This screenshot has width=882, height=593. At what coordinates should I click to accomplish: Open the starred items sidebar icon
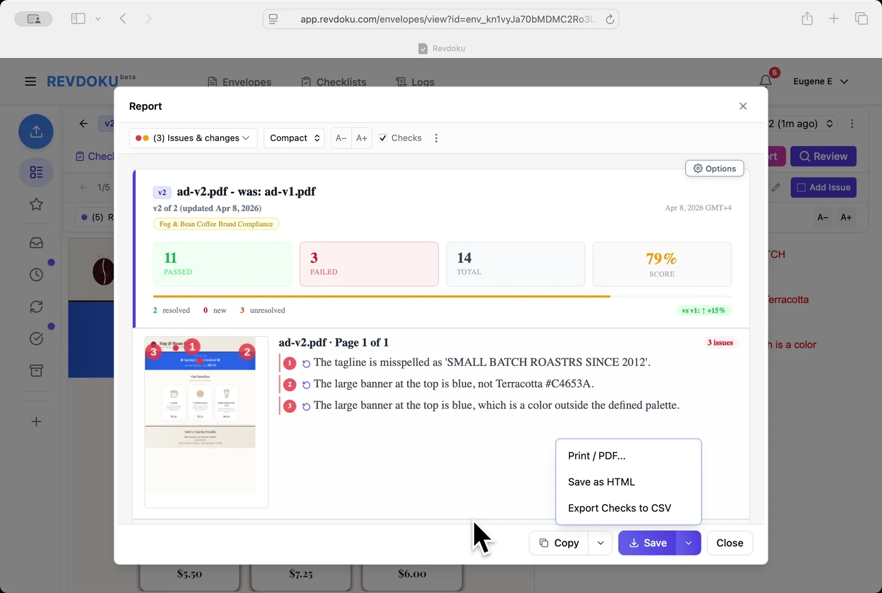tap(36, 204)
